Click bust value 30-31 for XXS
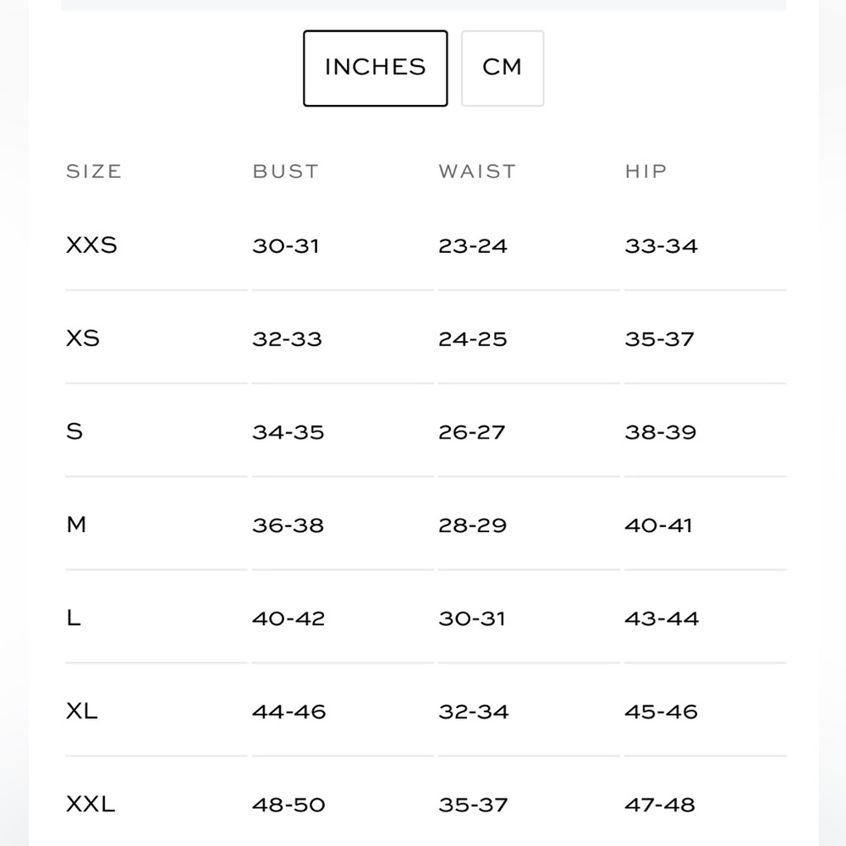This screenshot has height=846, width=846. 285,246
